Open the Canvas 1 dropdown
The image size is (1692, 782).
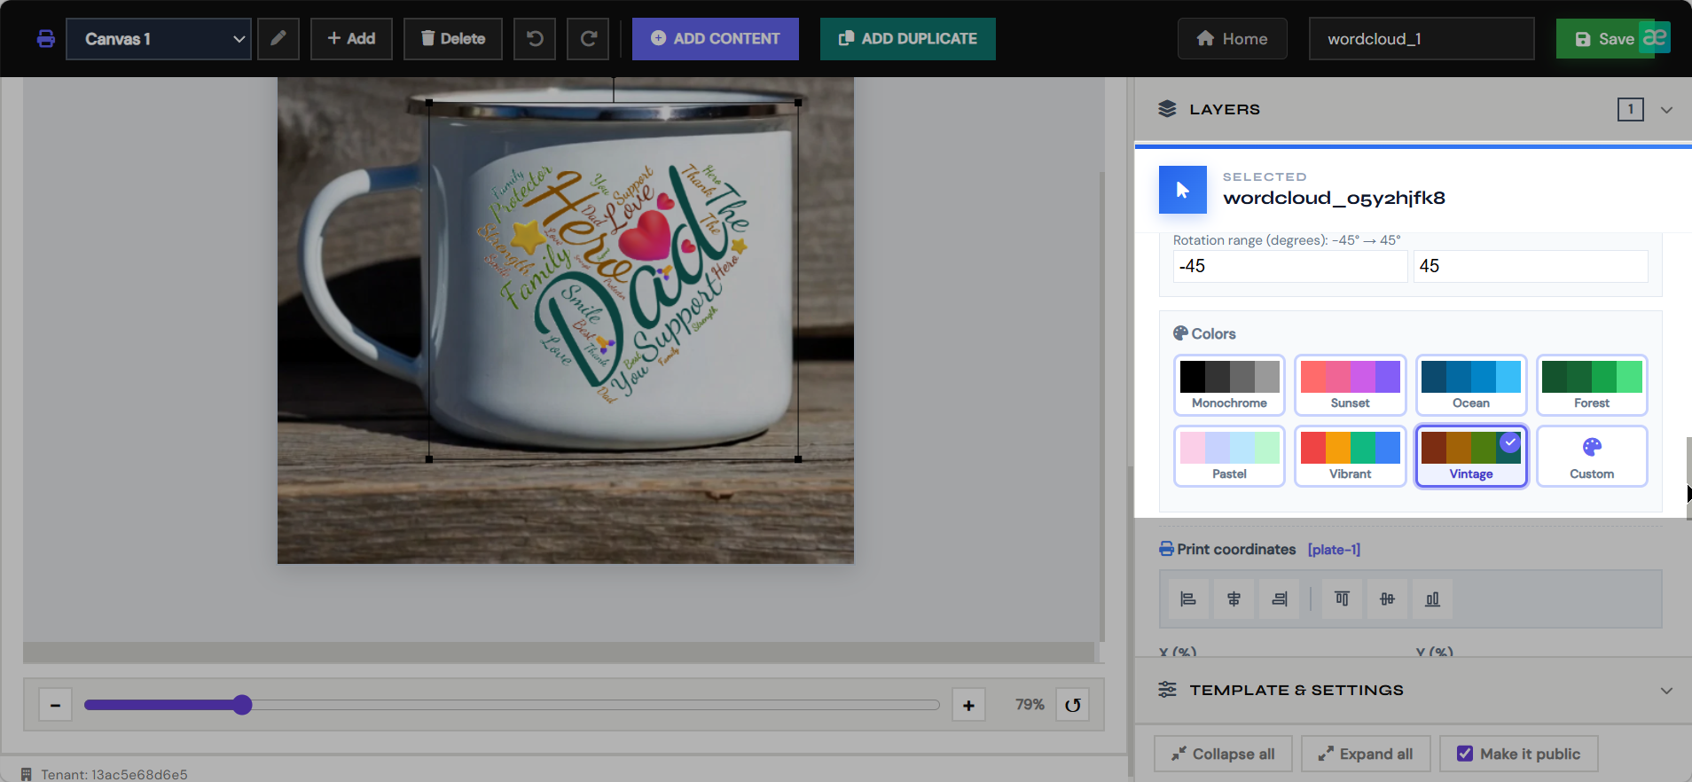(159, 39)
